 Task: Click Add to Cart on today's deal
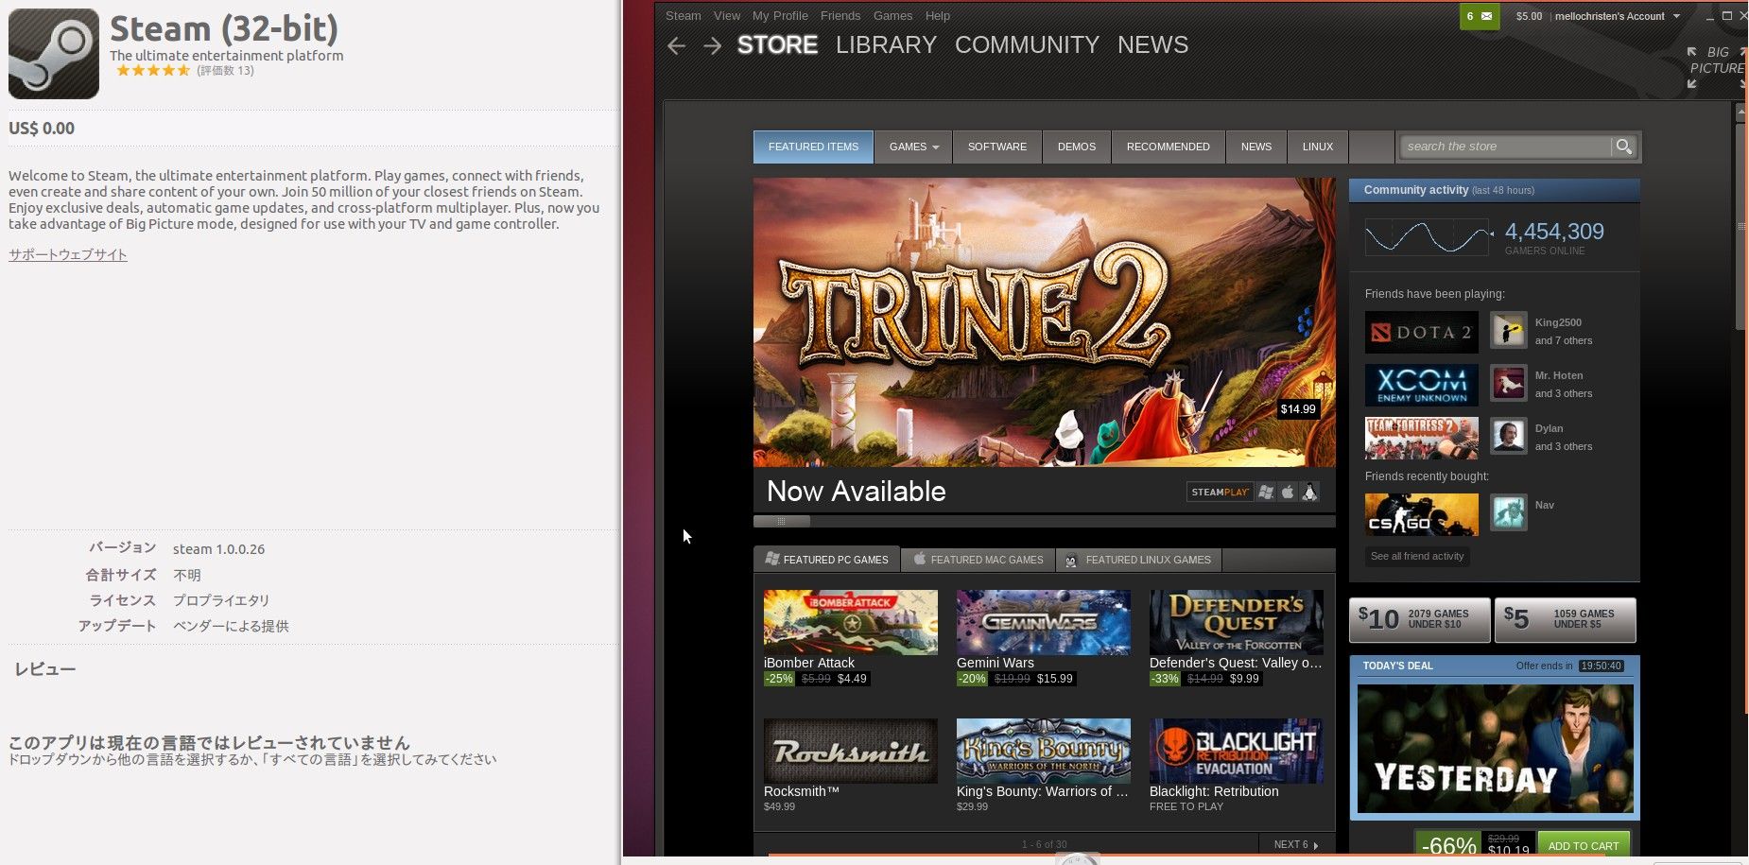coord(1584,845)
